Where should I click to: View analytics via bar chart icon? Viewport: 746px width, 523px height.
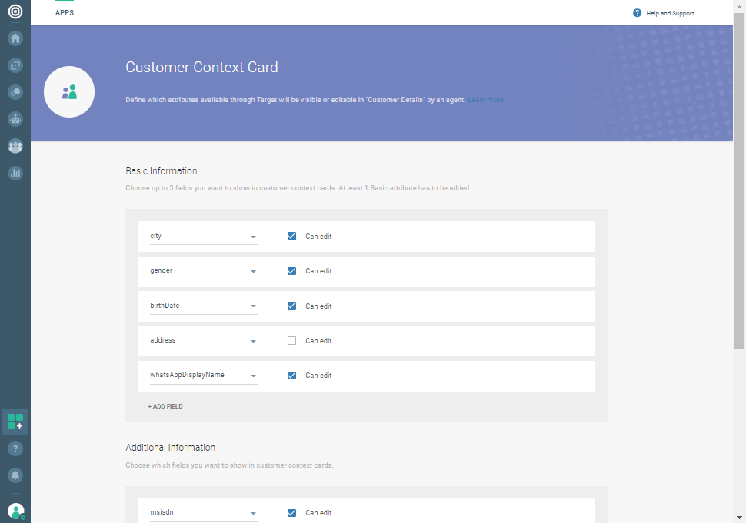[15, 173]
